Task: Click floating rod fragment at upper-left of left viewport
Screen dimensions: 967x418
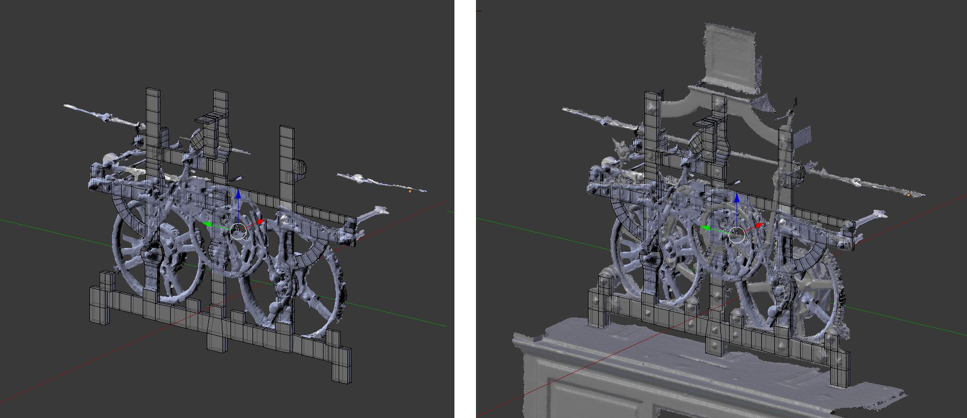Action: pyautogui.click(x=100, y=115)
